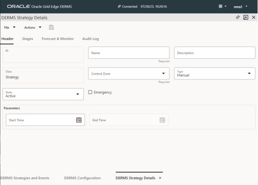This screenshot has height=185, width=258.
Task: Open the End Time calendar picker
Action: pyautogui.click(x=162, y=120)
